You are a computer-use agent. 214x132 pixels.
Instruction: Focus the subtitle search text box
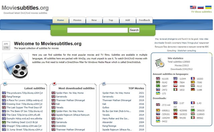click(x=97, y=30)
